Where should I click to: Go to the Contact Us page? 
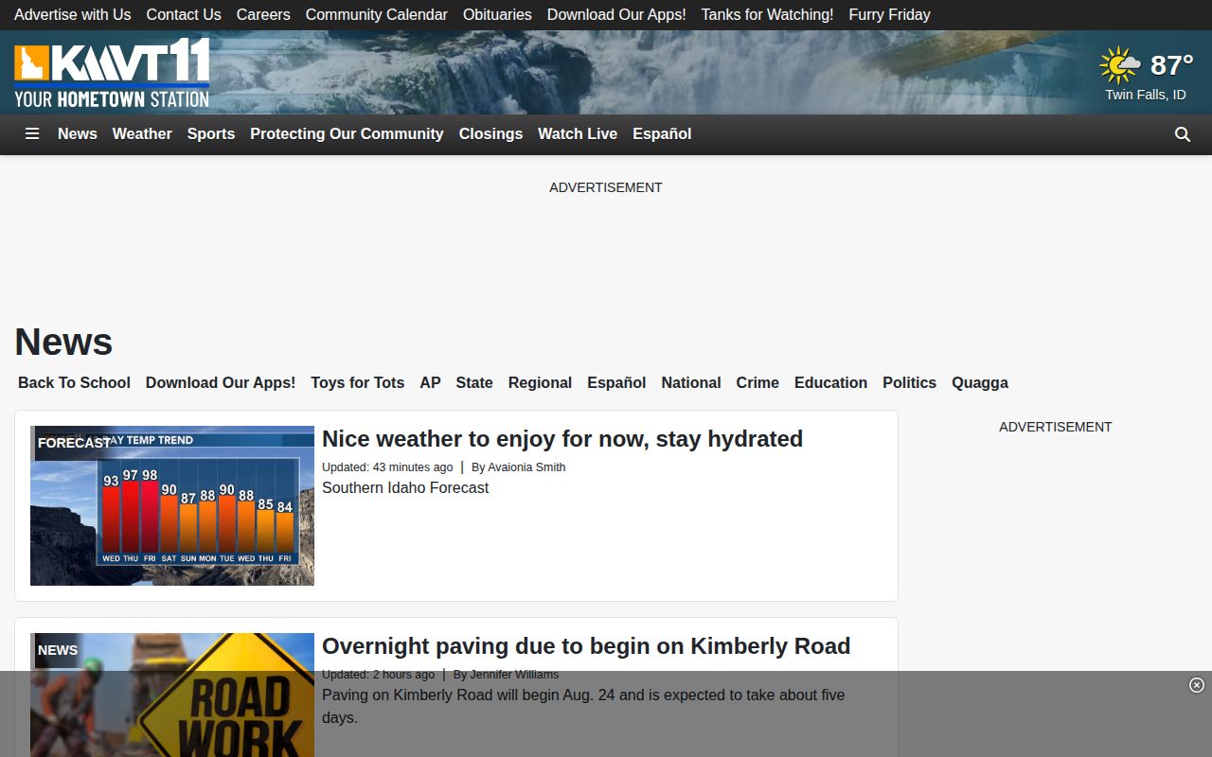pyautogui.click(x=184, y=14)
